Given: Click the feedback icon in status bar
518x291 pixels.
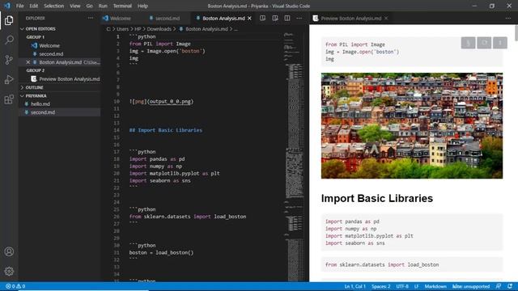Looking at the screenshot, I should 499,286.
